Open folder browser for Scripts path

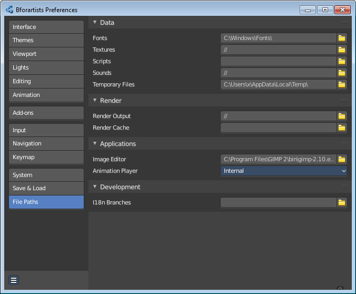click(x=342, y=61)
